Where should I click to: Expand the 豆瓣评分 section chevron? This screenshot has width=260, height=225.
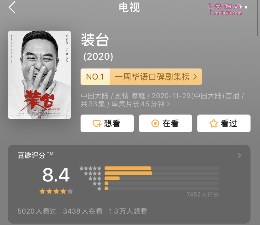239,155
